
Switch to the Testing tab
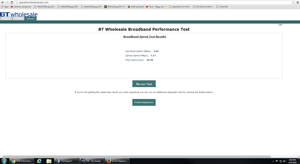click(x=18, y=19)
